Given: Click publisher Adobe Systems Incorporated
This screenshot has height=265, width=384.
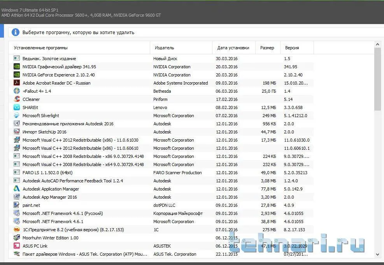Looking at the screenshot, I should tap(181, 83).
